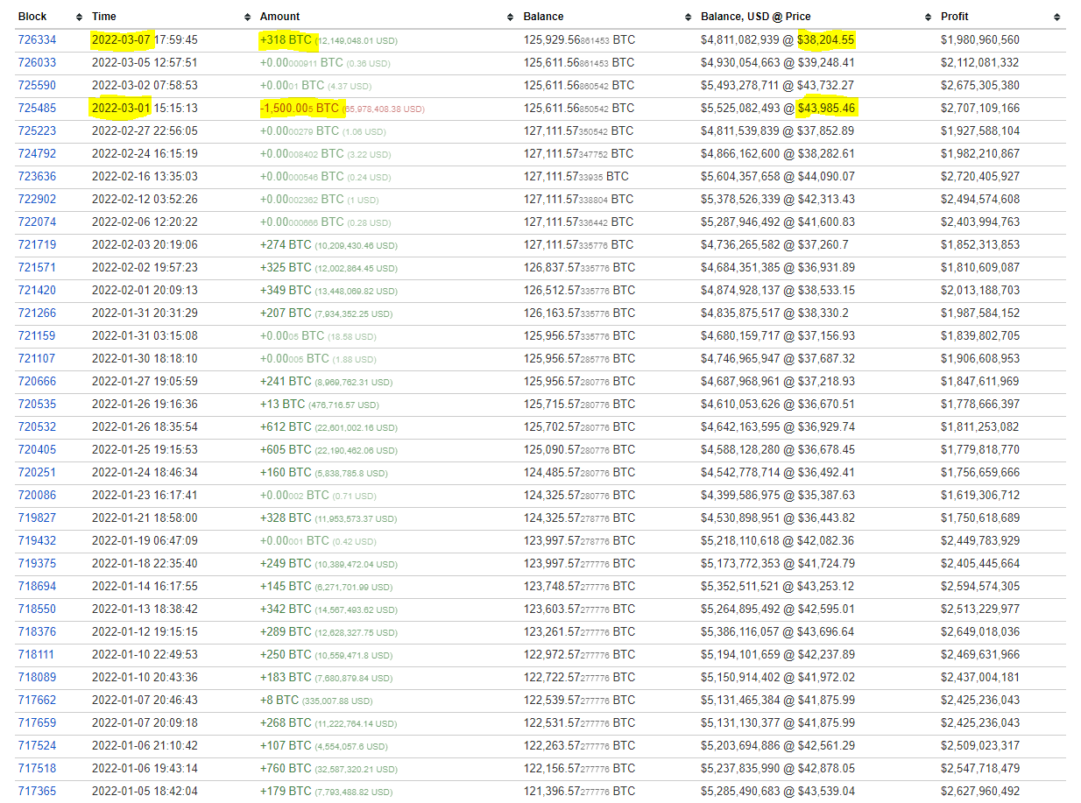Open block 720535 link
The width and height of the screenshot is (1081, 803).
[x=37, y=405]
